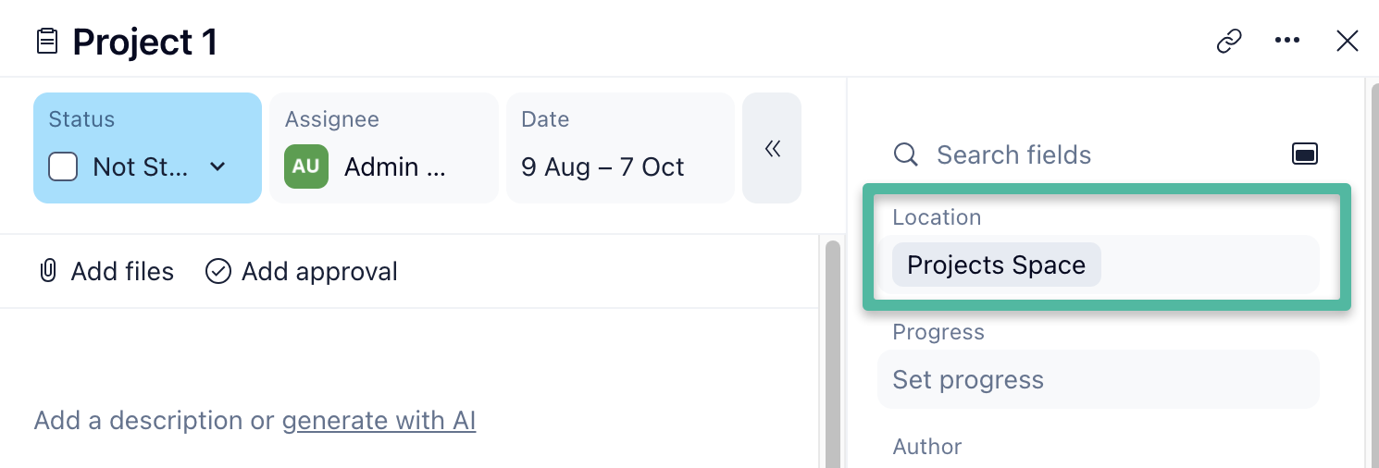This screenshot has width=1379, height=468.
Task: Open the Status dropdown arrow
Action: point(217,166)
